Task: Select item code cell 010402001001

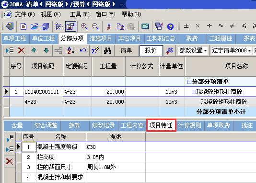Action: (x=43, y=92)
